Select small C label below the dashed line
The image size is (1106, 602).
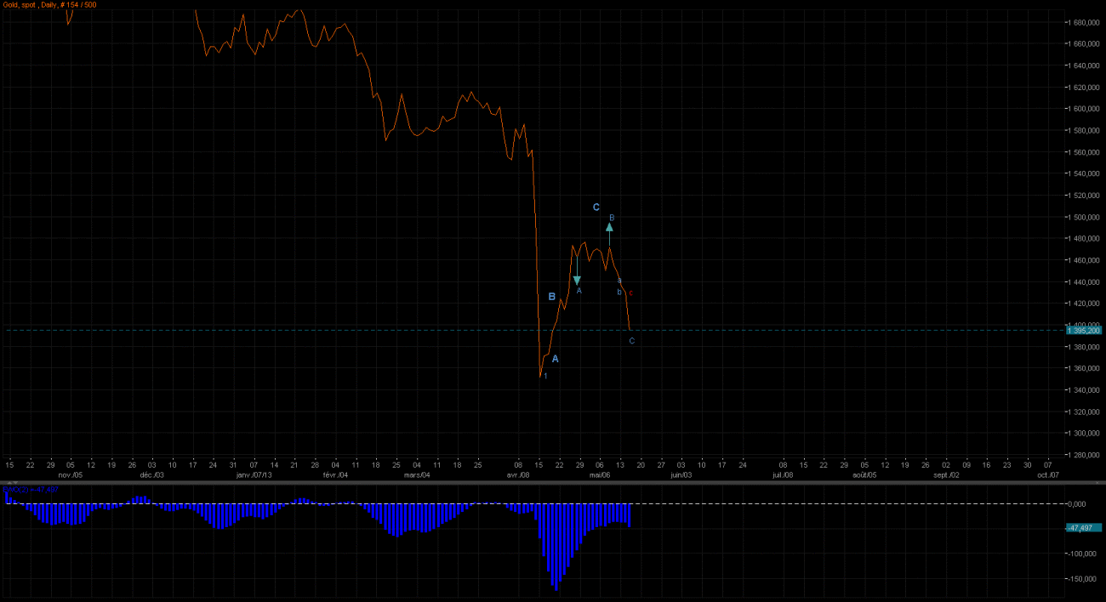(x=631, y=341)
